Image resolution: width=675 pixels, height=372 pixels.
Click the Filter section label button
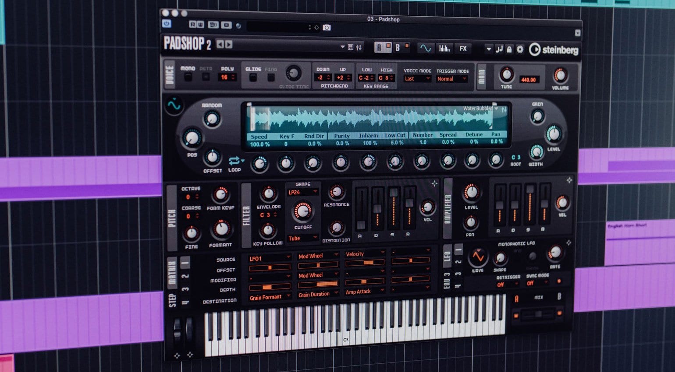(x=246, y=215)
